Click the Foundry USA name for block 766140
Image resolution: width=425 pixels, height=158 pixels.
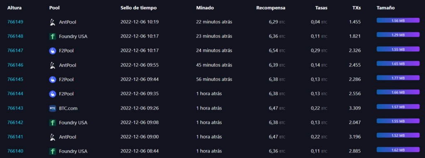73,151
